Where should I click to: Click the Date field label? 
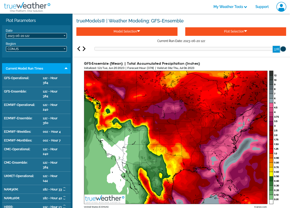click(x=9, y=31)
